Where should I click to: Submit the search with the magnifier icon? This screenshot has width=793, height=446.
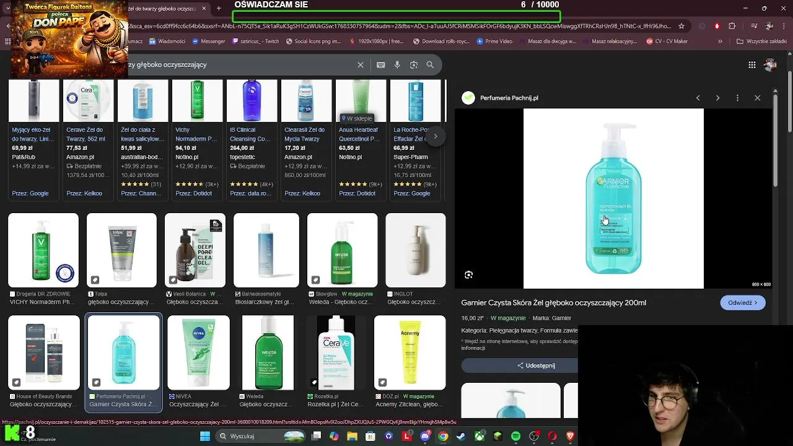(x=430, y=64)
